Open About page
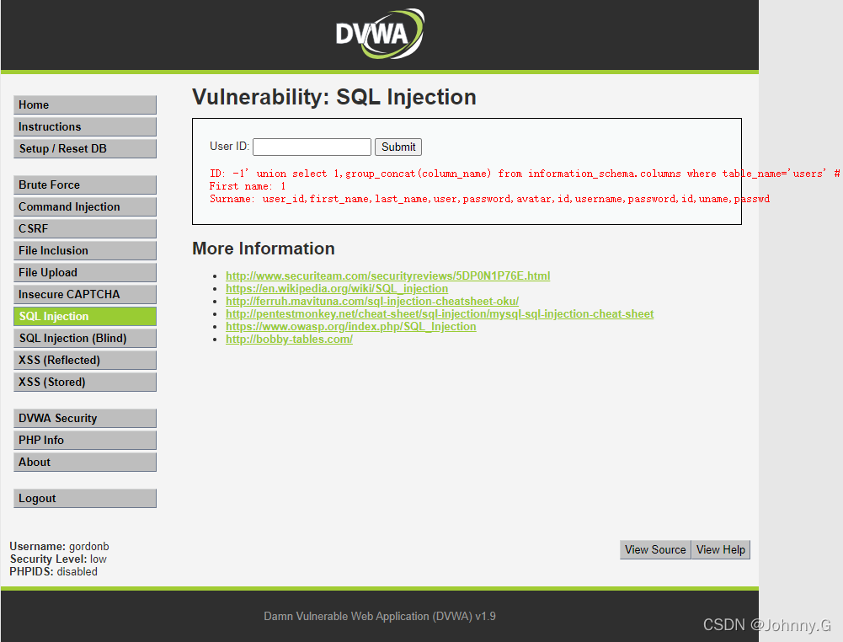Screen dimensions: 843x642 tap(85, 462)
